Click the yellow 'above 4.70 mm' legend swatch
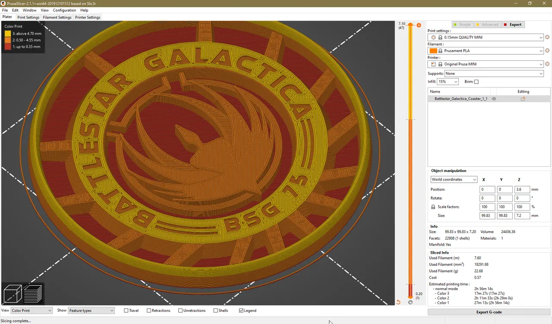 8,33
